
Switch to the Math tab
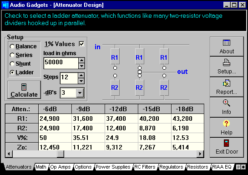pos(41,167)
